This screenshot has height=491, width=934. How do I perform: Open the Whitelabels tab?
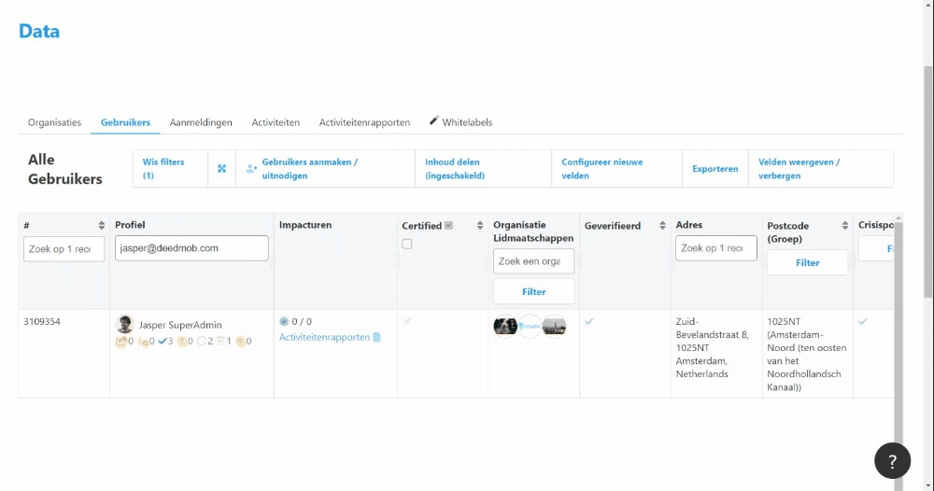click(x=460, y=122)
